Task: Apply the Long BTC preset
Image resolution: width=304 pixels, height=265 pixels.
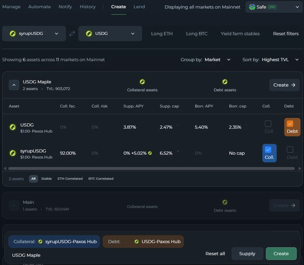Action: point(197,34)
